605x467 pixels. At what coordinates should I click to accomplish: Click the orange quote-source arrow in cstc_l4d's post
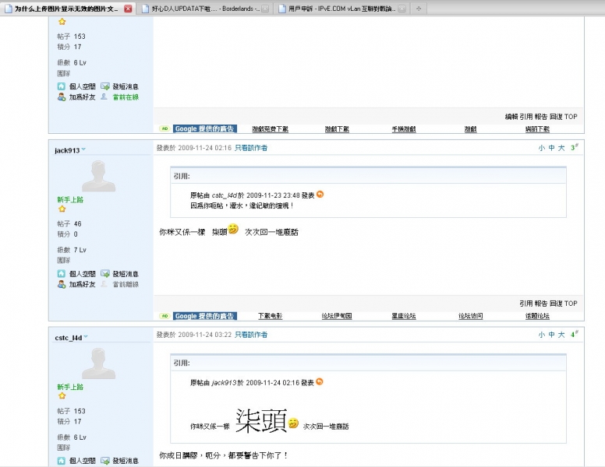[320, 381]
